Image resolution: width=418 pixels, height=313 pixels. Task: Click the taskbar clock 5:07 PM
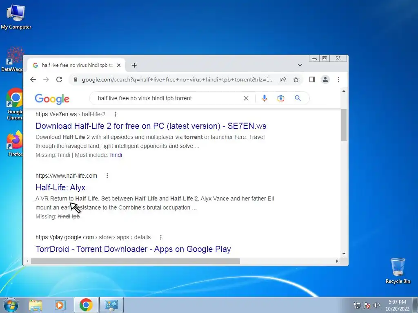[x=397, y=305]
